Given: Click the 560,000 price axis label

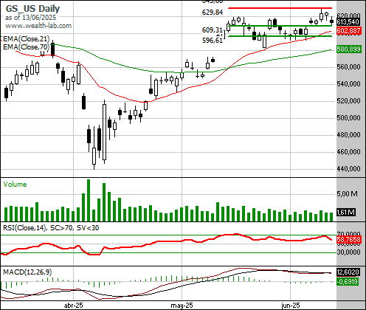Looking at the screenshot, I should (348, 67).
